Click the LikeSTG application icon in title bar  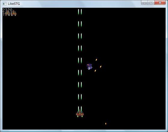coord(4,4)
